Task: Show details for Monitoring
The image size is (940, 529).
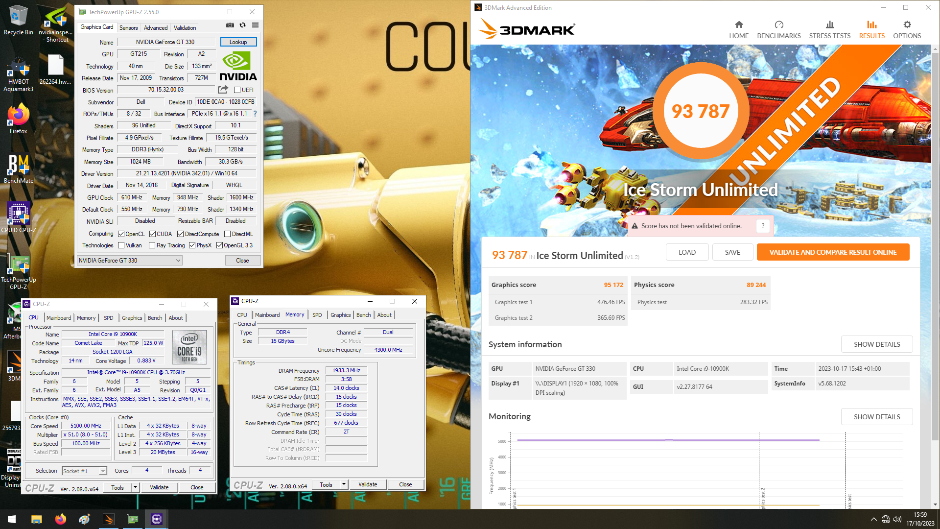Action: tap(877, 417)
